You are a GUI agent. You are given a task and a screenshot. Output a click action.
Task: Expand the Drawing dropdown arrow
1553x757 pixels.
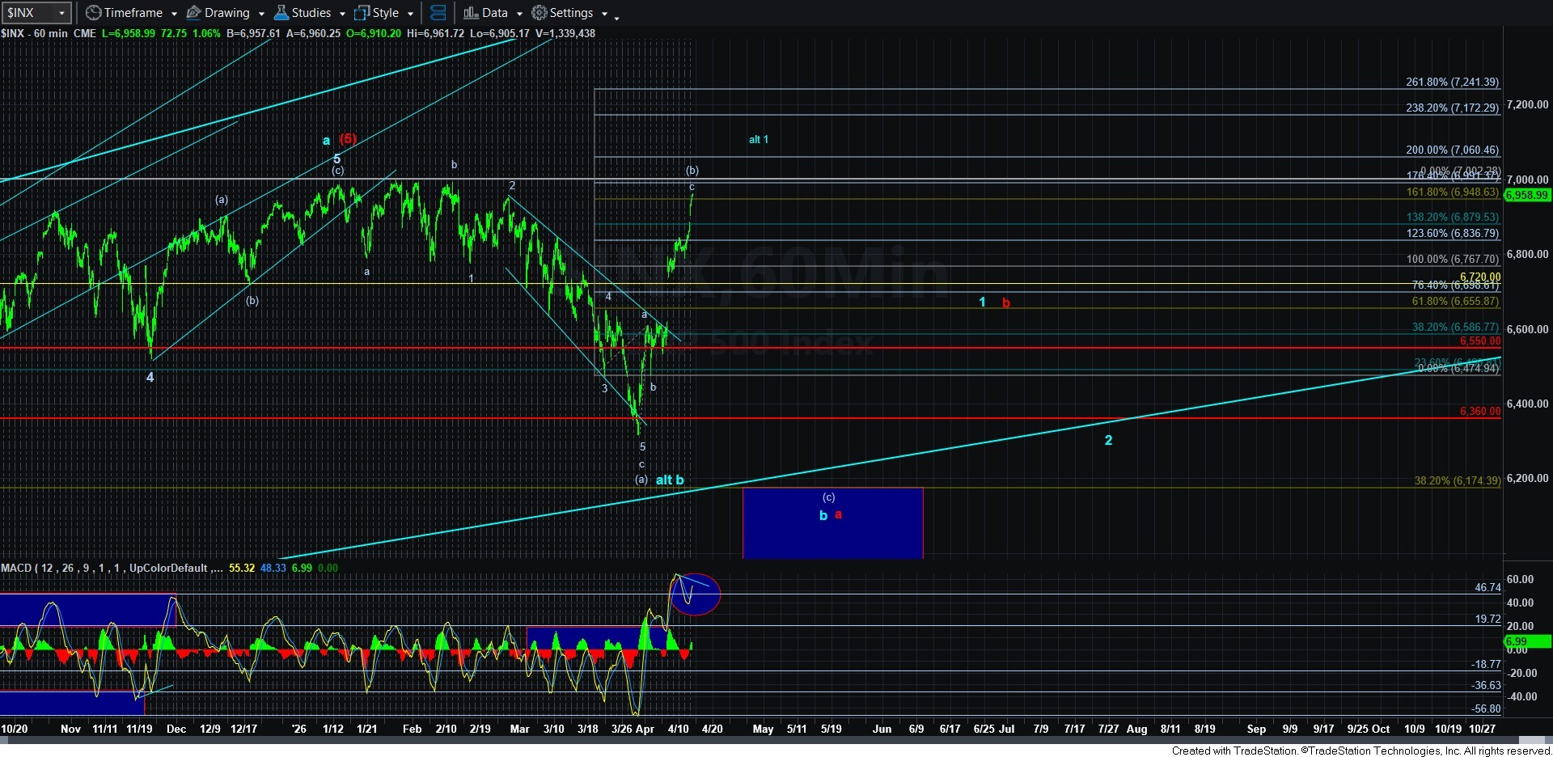261,14
